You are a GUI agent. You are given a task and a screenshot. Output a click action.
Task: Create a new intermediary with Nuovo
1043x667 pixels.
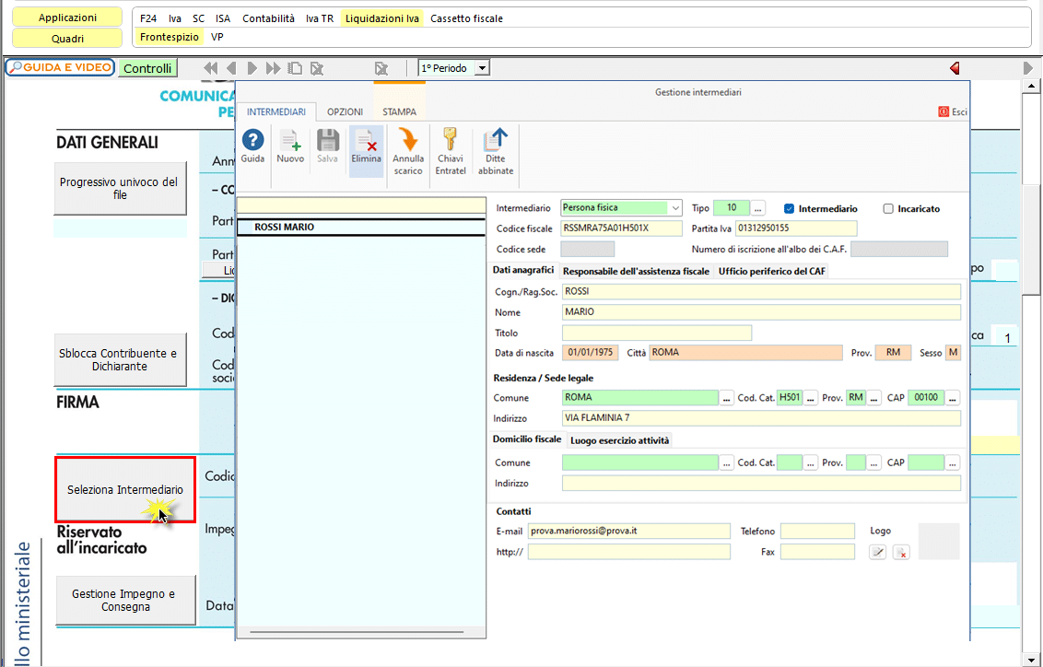pyautogui.click(x=290, y=141)
